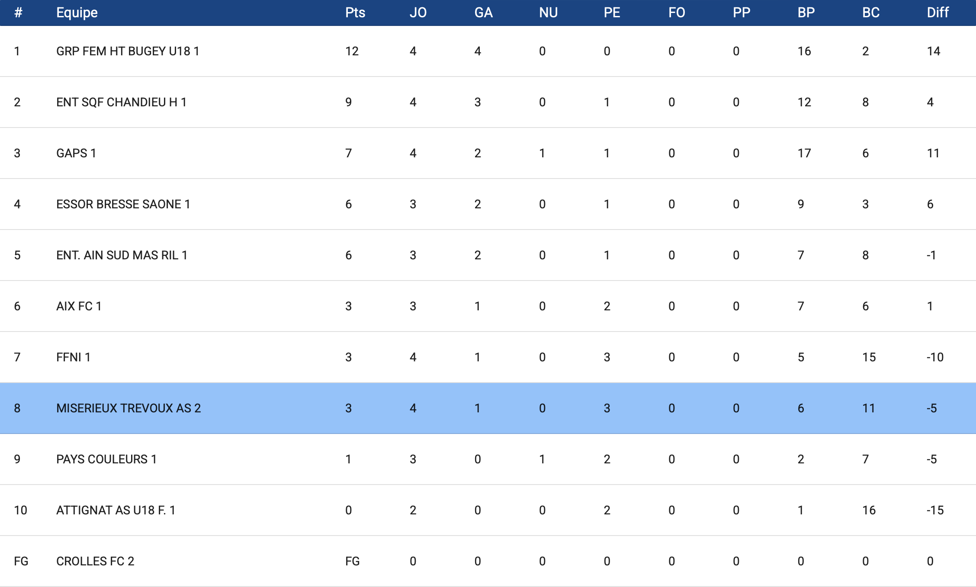Open ATTIGNAT AS U18 F. 1 team

(116, 510)
